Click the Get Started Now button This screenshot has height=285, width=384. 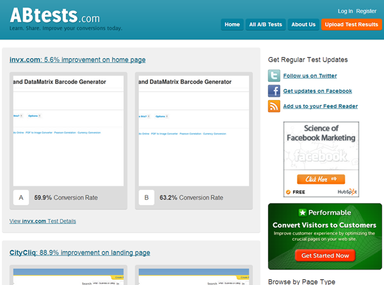coord(325,256)
